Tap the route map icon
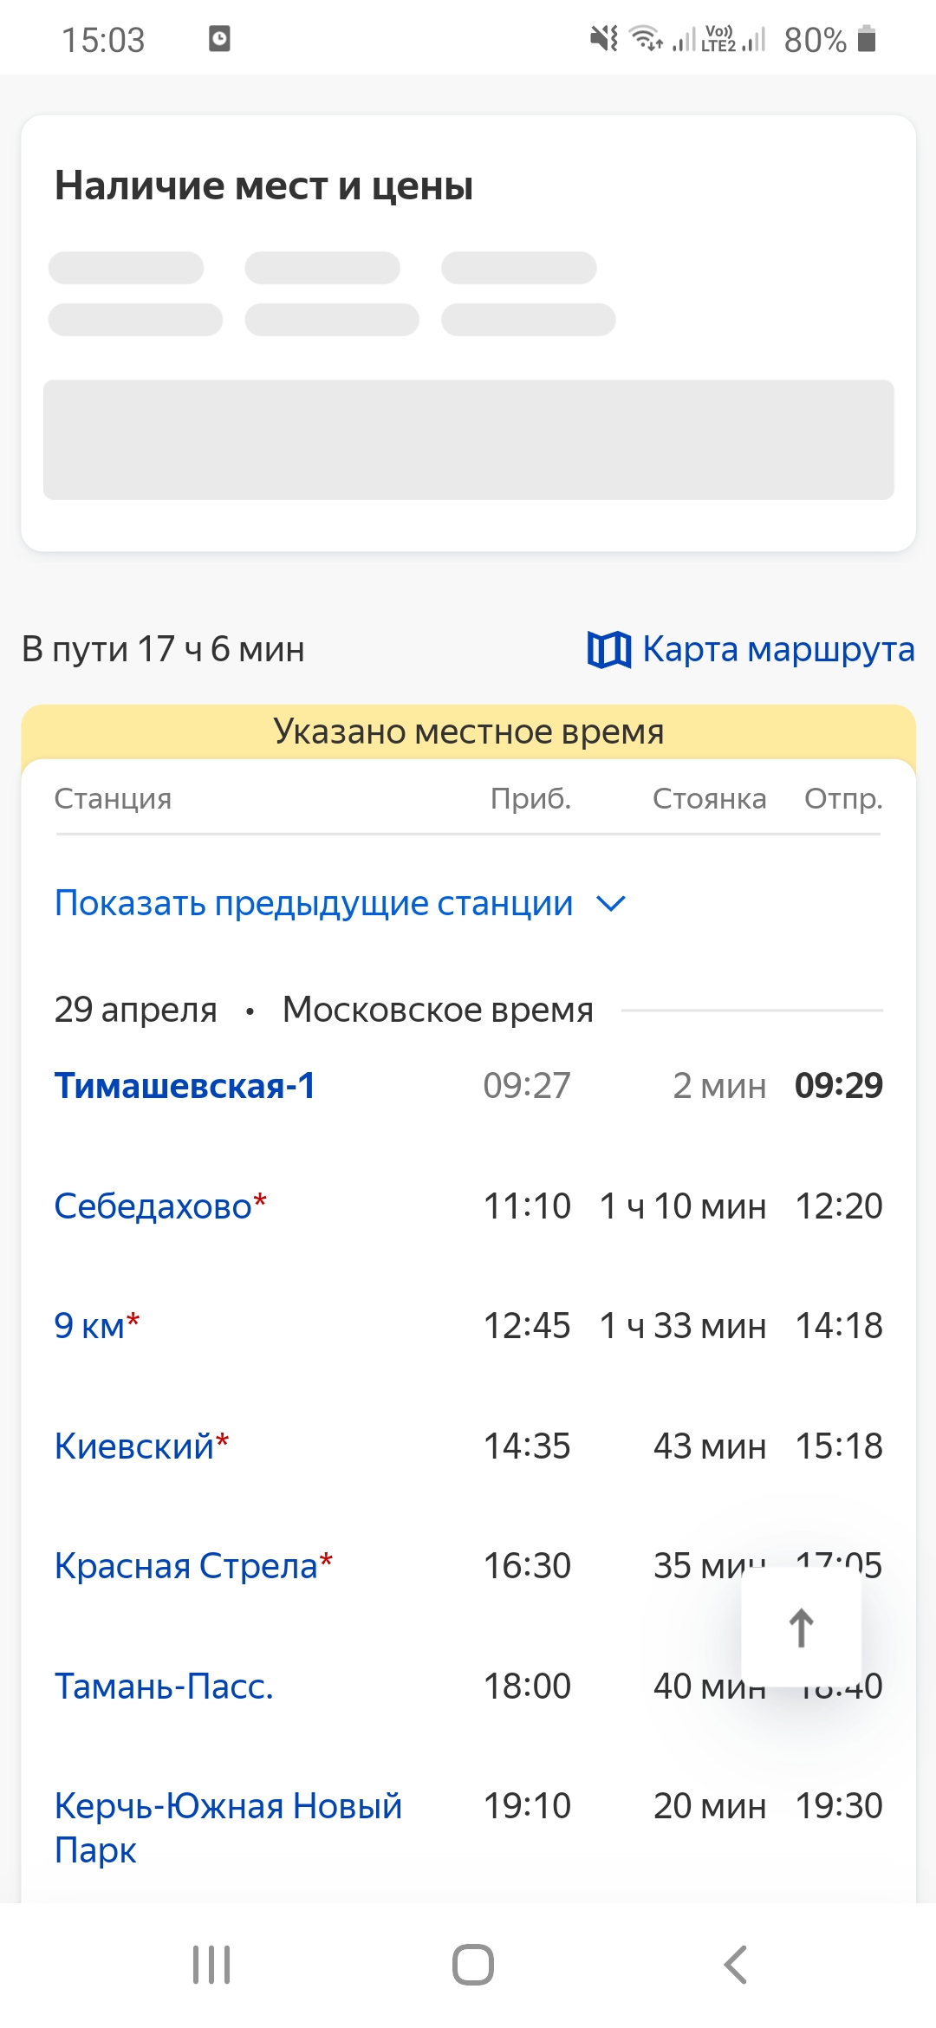The height and width of the screenshot is (2028, 936). coord(608,649)
